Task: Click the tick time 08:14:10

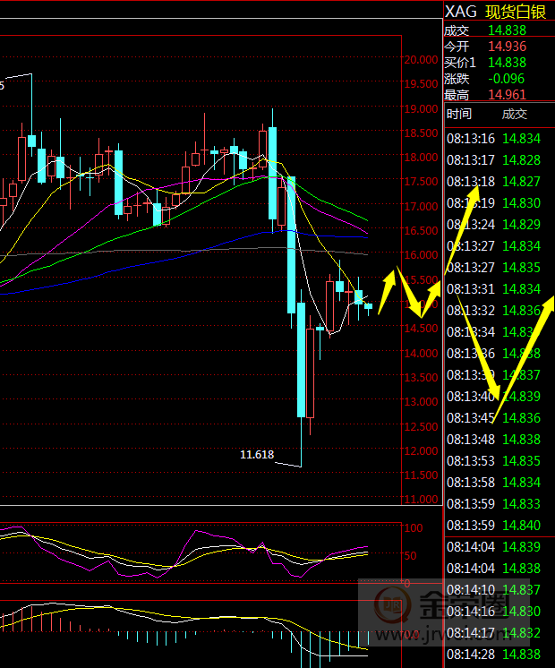Action: (x=471, y=590)
